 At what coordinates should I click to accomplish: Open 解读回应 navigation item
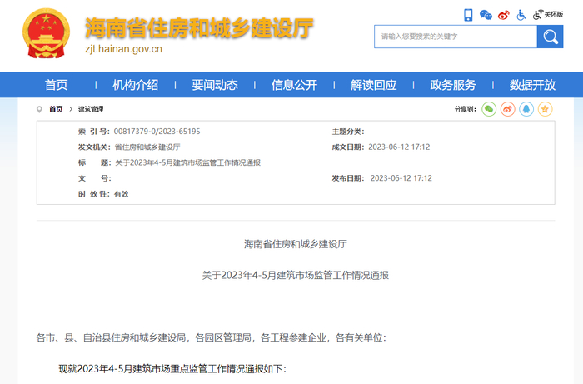tap(374, 85)
